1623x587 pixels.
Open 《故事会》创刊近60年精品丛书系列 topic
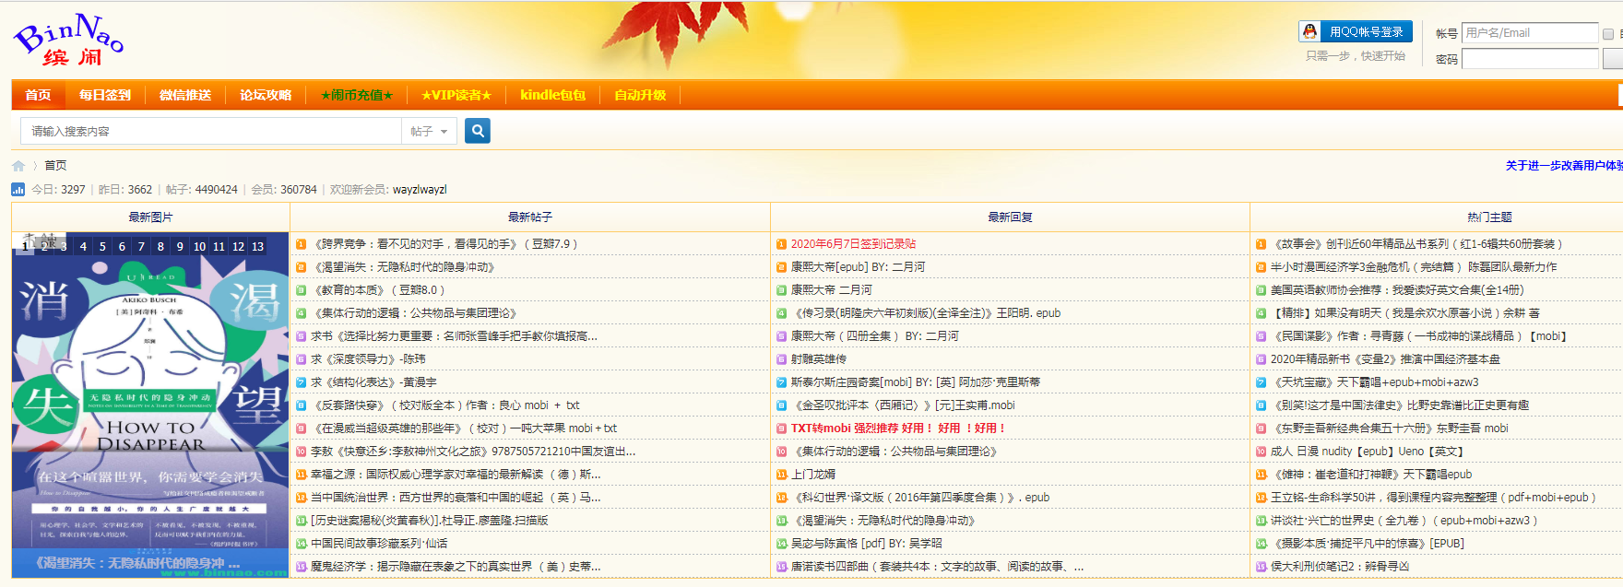[x=1416, y=244]
